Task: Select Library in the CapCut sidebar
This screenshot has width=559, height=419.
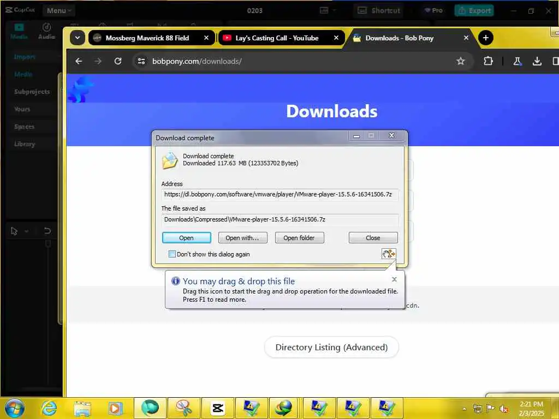Action: [x=25, y=144]
